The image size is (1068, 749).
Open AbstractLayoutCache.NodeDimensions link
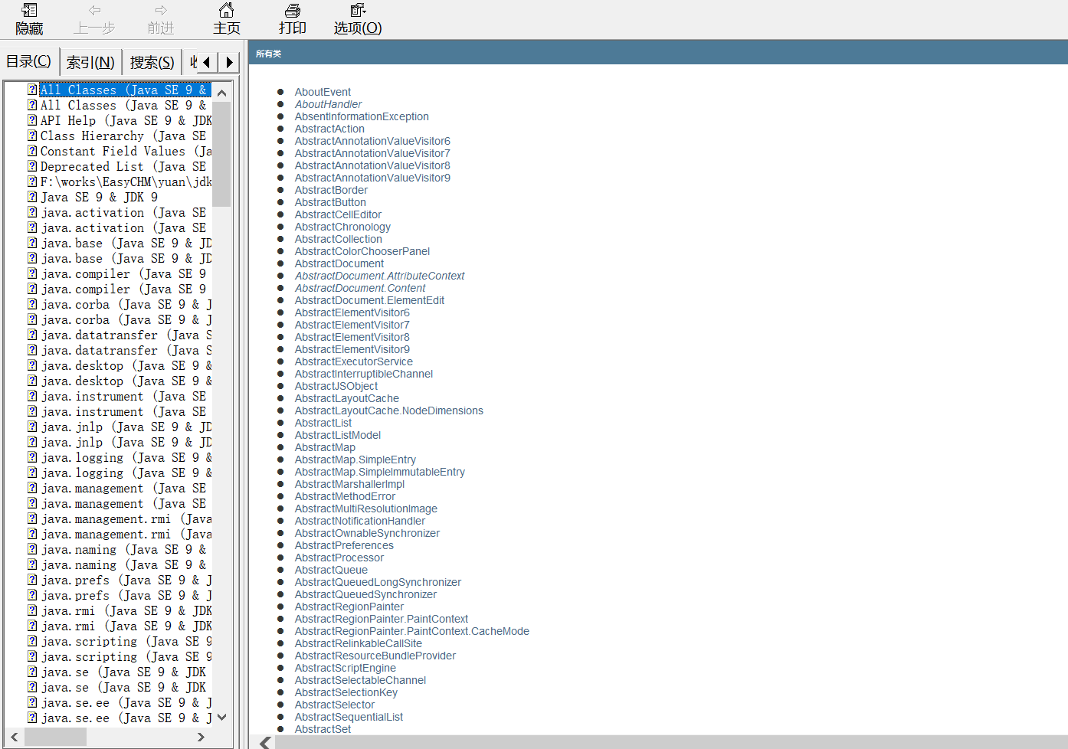click(388, 410)
